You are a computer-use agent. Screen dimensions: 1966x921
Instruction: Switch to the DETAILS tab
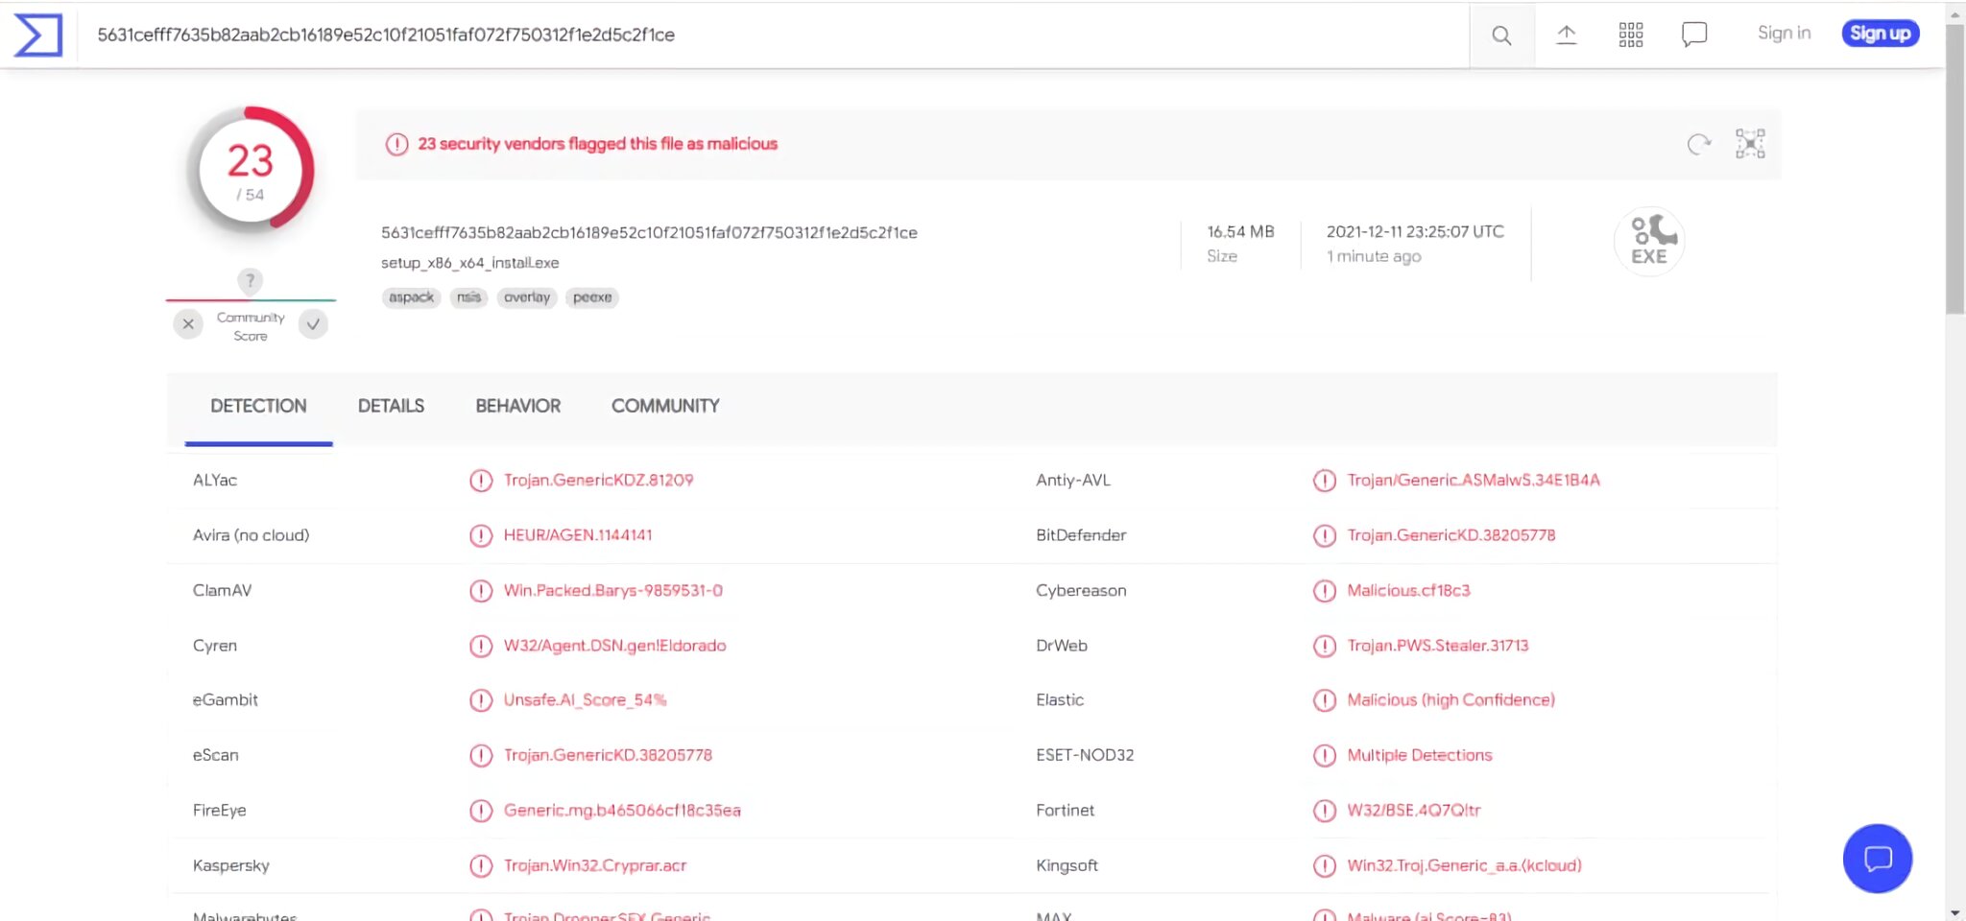click(x=391, y=406)
